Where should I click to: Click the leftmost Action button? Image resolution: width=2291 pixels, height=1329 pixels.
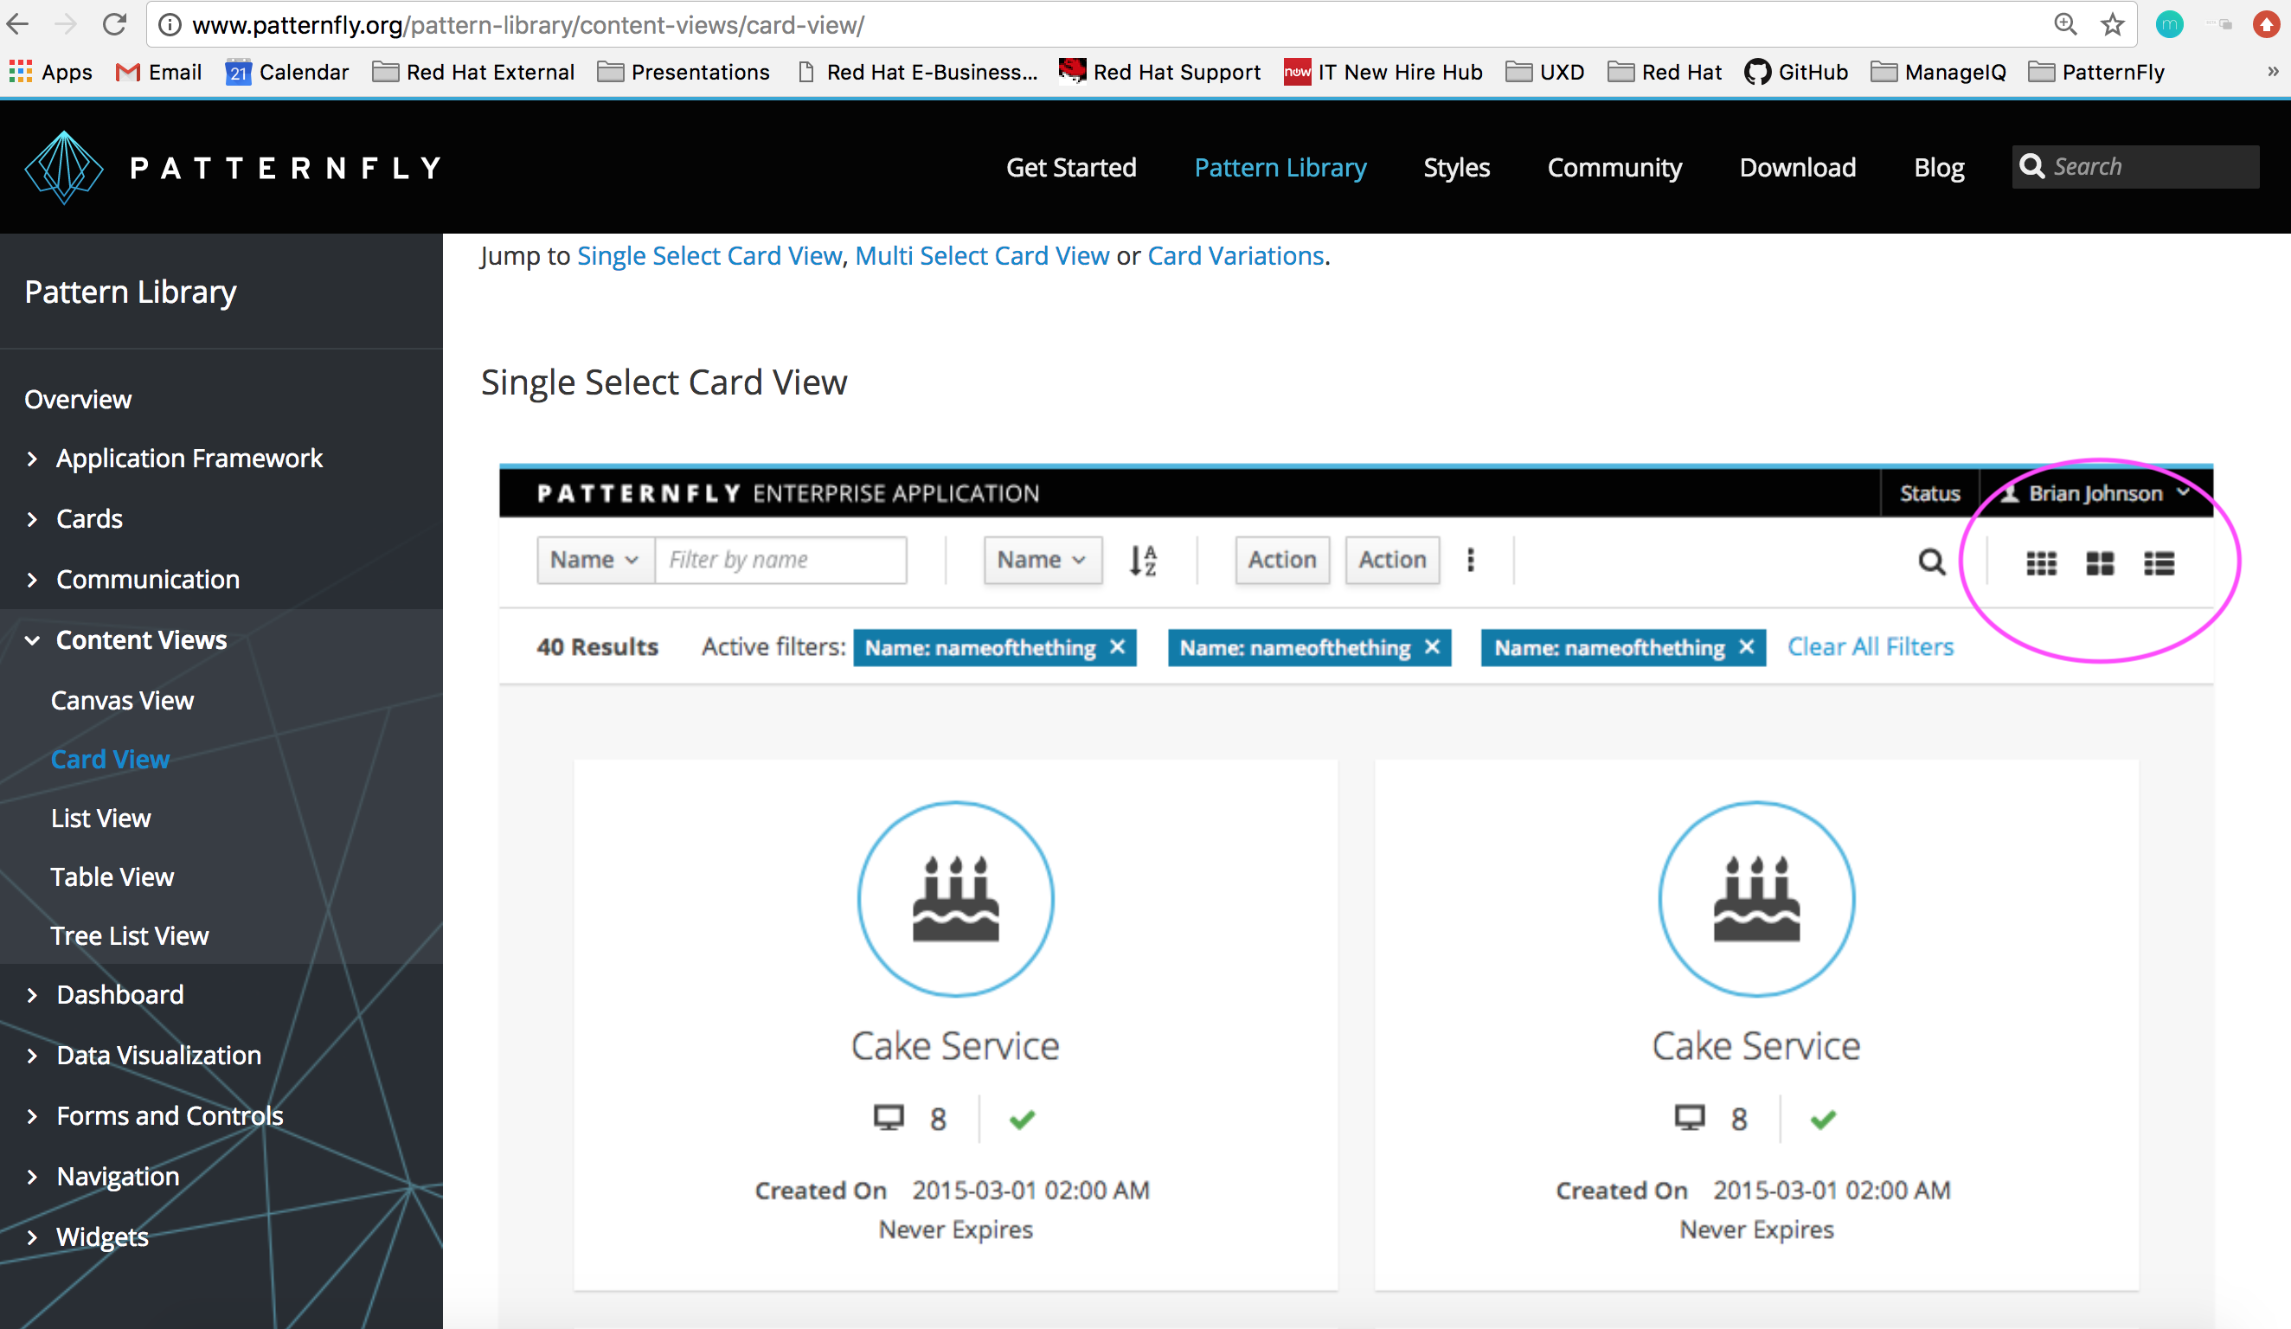[1282, 560]
